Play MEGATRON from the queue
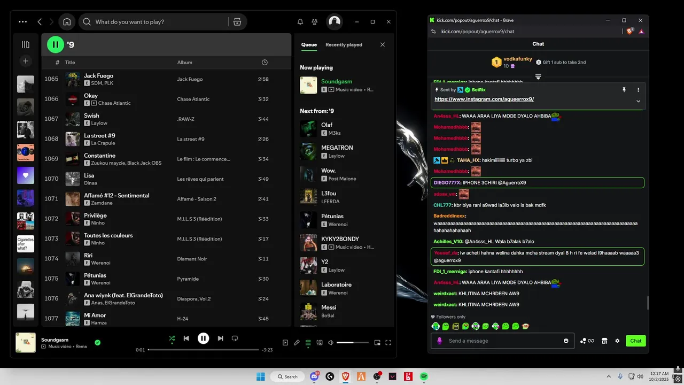 click(344, 151)
